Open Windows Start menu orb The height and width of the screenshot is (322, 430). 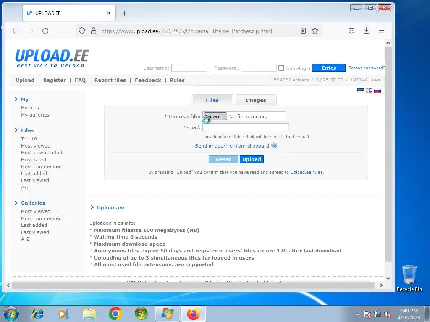11,314
